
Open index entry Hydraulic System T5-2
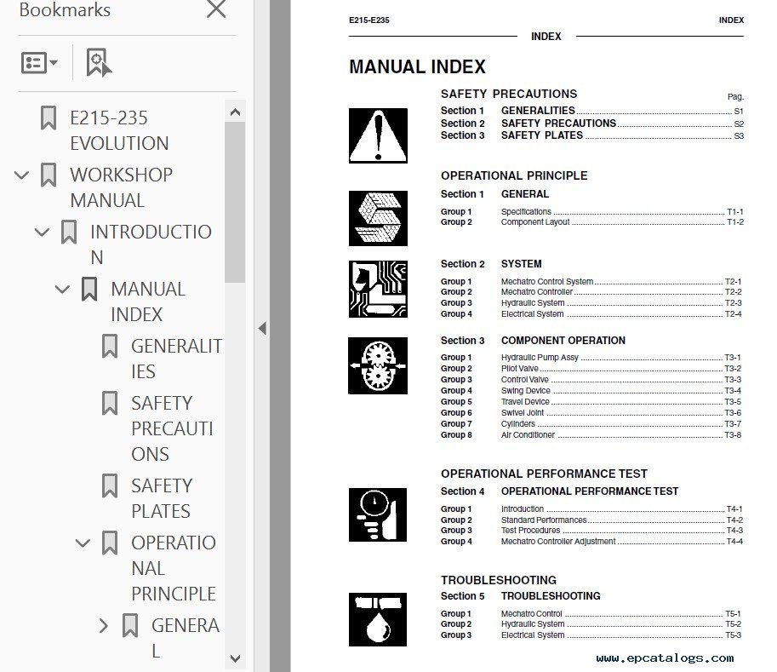tap(591, 624)
